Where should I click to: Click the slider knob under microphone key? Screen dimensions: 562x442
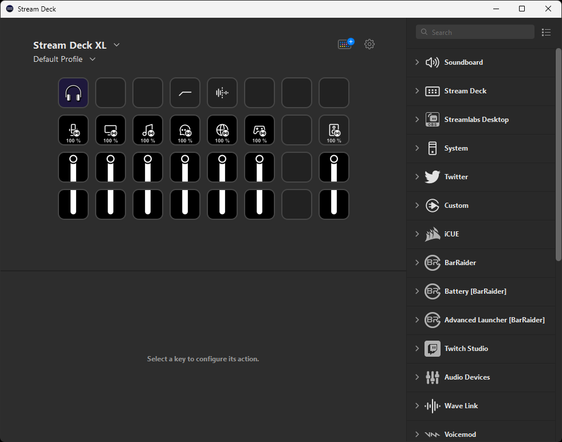pyautogui.click(x=73, y=159)
